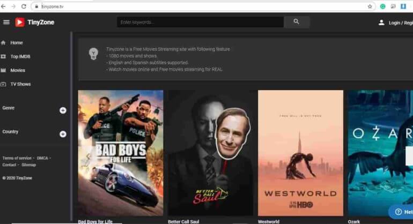413x224 pixels.
Task: Click the '1080 movies and shows' text
Action: [x=132, y=56]
